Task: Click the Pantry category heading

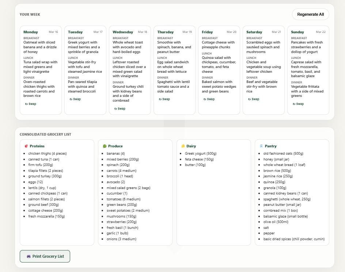Action: [x=271, y=146]
